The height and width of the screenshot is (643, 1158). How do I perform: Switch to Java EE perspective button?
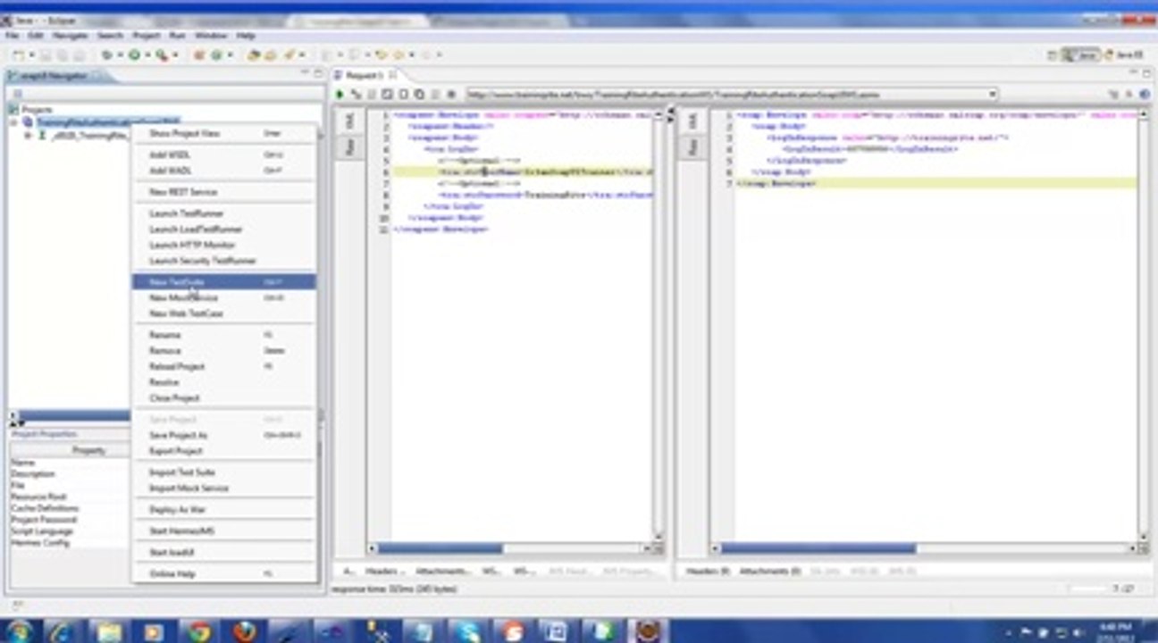[x=1124, y=55]
